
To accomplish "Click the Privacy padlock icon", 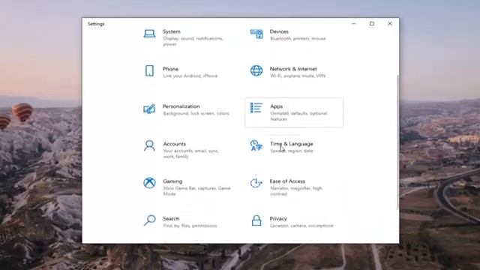I will [x=256, y=220].
